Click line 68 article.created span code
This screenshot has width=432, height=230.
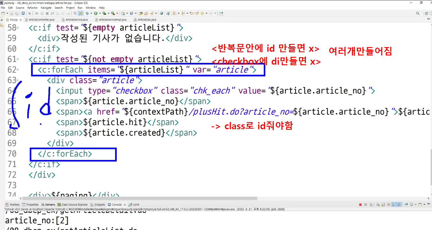coord(126,133)
